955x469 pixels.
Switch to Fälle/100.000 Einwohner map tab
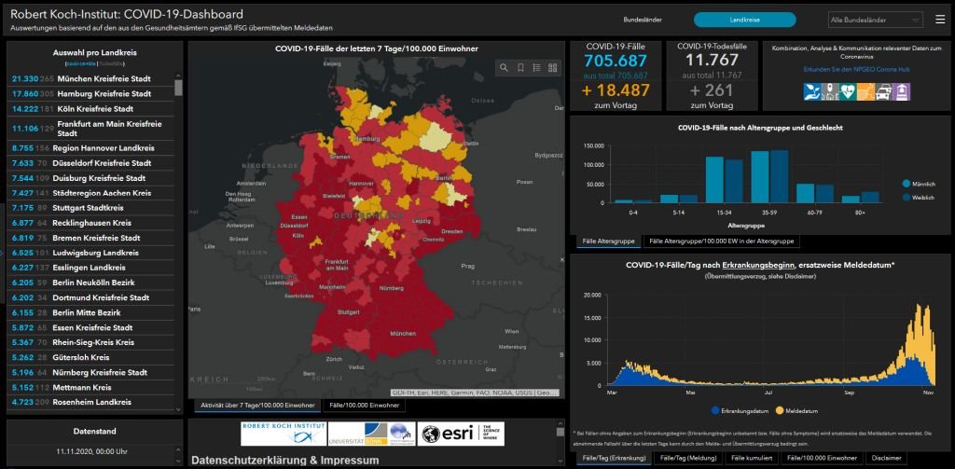click(362, 406)
